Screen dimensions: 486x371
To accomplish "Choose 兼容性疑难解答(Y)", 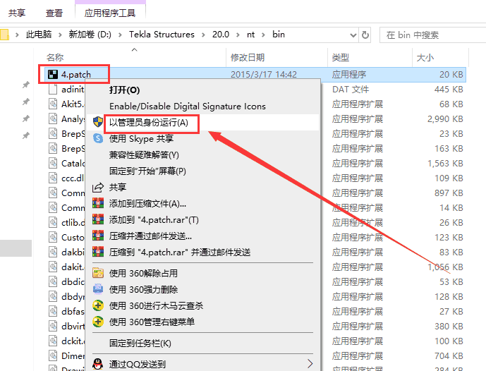I will point(144,154).
